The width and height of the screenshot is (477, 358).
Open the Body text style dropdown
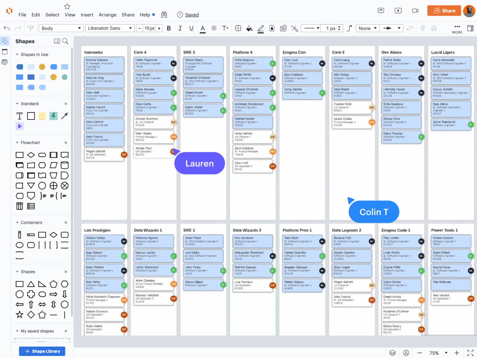coord(61,28)
